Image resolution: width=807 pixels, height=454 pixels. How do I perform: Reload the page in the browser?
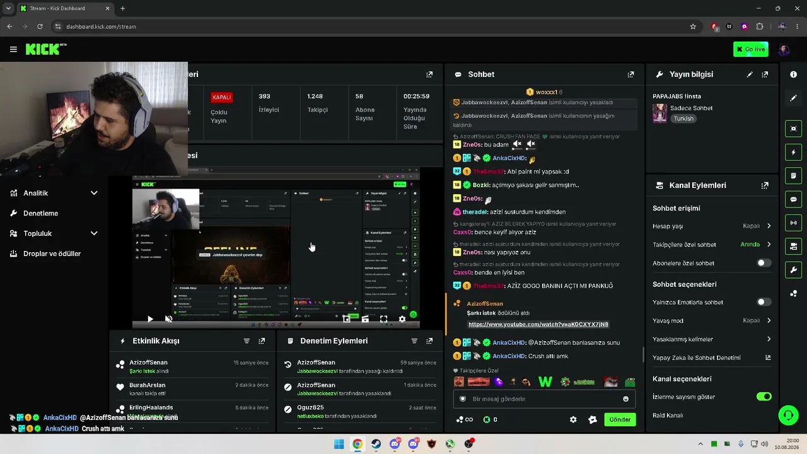click(x=40, y=26)
